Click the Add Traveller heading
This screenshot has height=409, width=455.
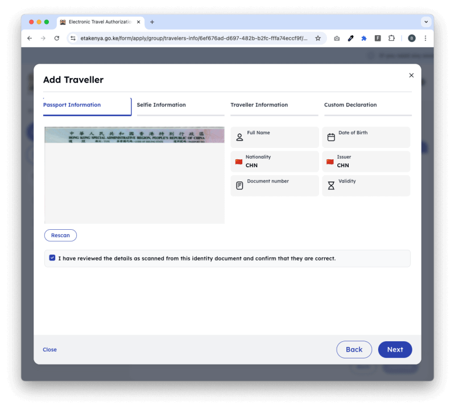[73, 80]
